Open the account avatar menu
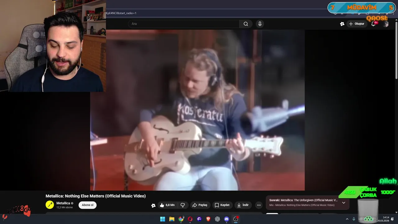Image resolution: width=398 pixels, height=224 pixels. 386,24
